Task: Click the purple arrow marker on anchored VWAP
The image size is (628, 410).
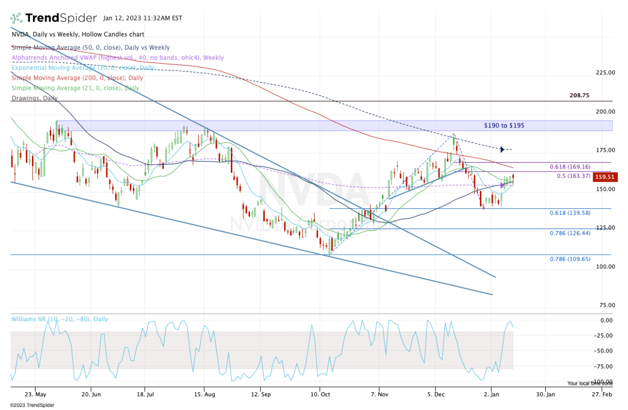Action: pyautogui.click(x=502, y=185)
